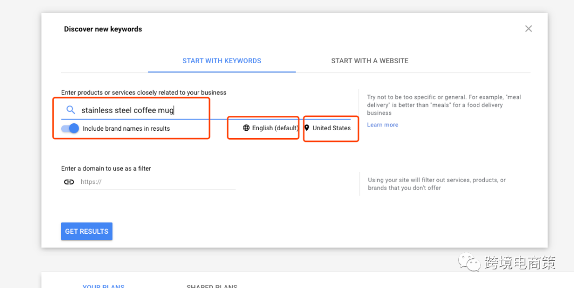Open the English (default) language selector

275,128
